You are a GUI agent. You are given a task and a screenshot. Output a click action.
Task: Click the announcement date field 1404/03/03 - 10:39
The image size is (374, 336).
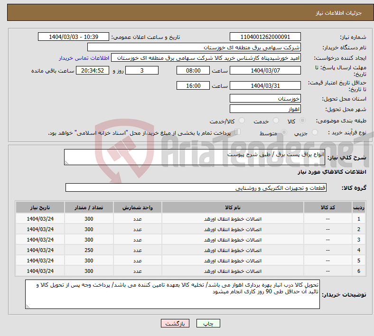click(x=74, y=37)
